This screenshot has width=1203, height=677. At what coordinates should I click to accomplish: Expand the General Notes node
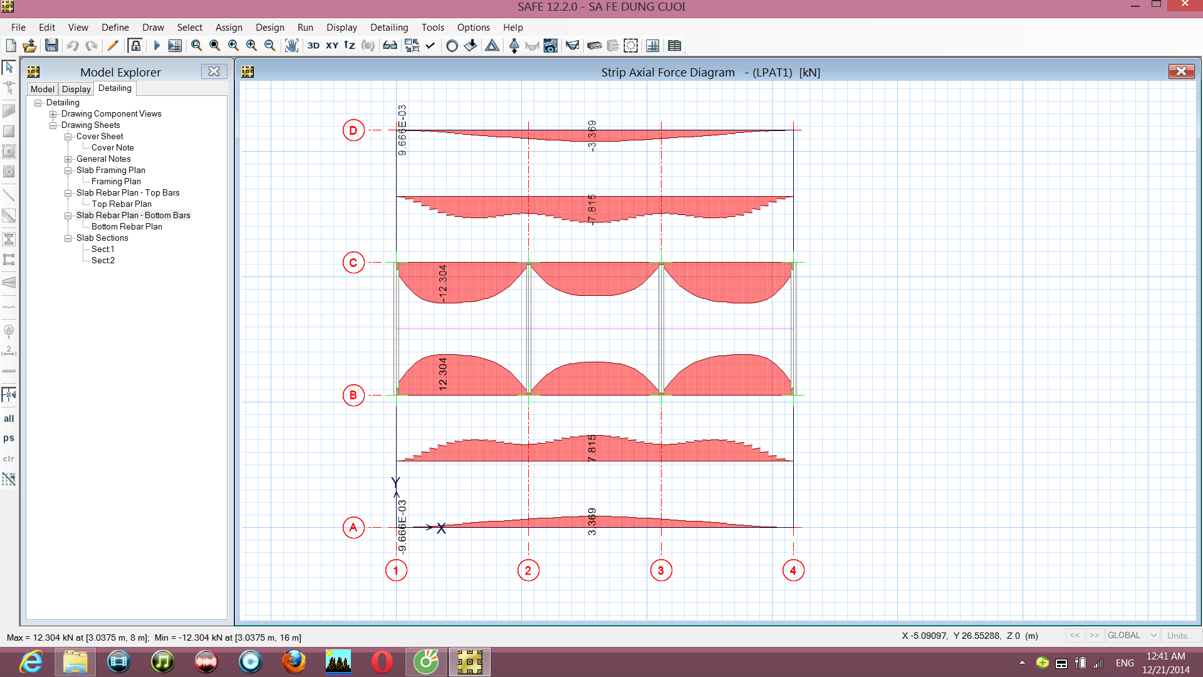(x=68, y=159)
